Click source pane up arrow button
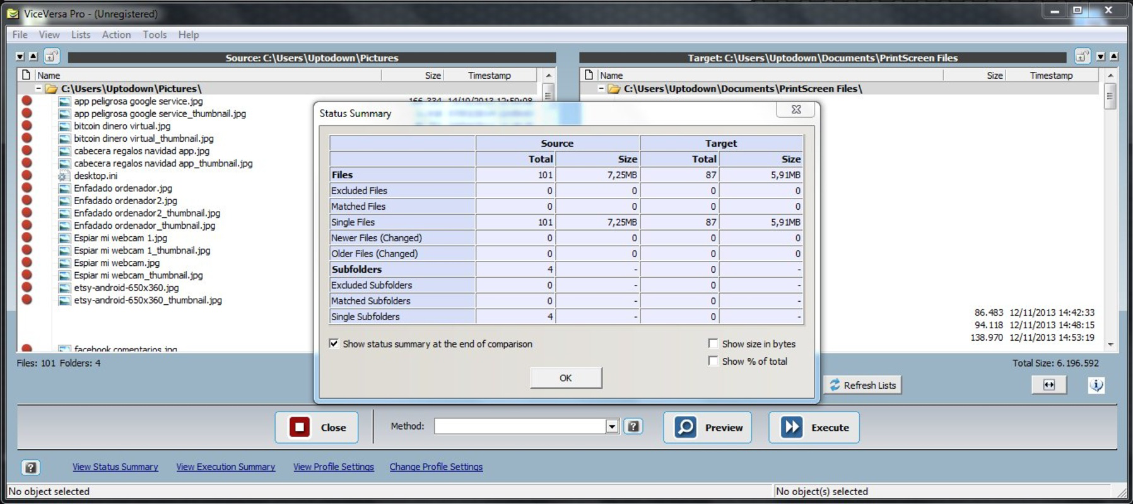This screenshot has width=1133, height=504. pos(33,57)
